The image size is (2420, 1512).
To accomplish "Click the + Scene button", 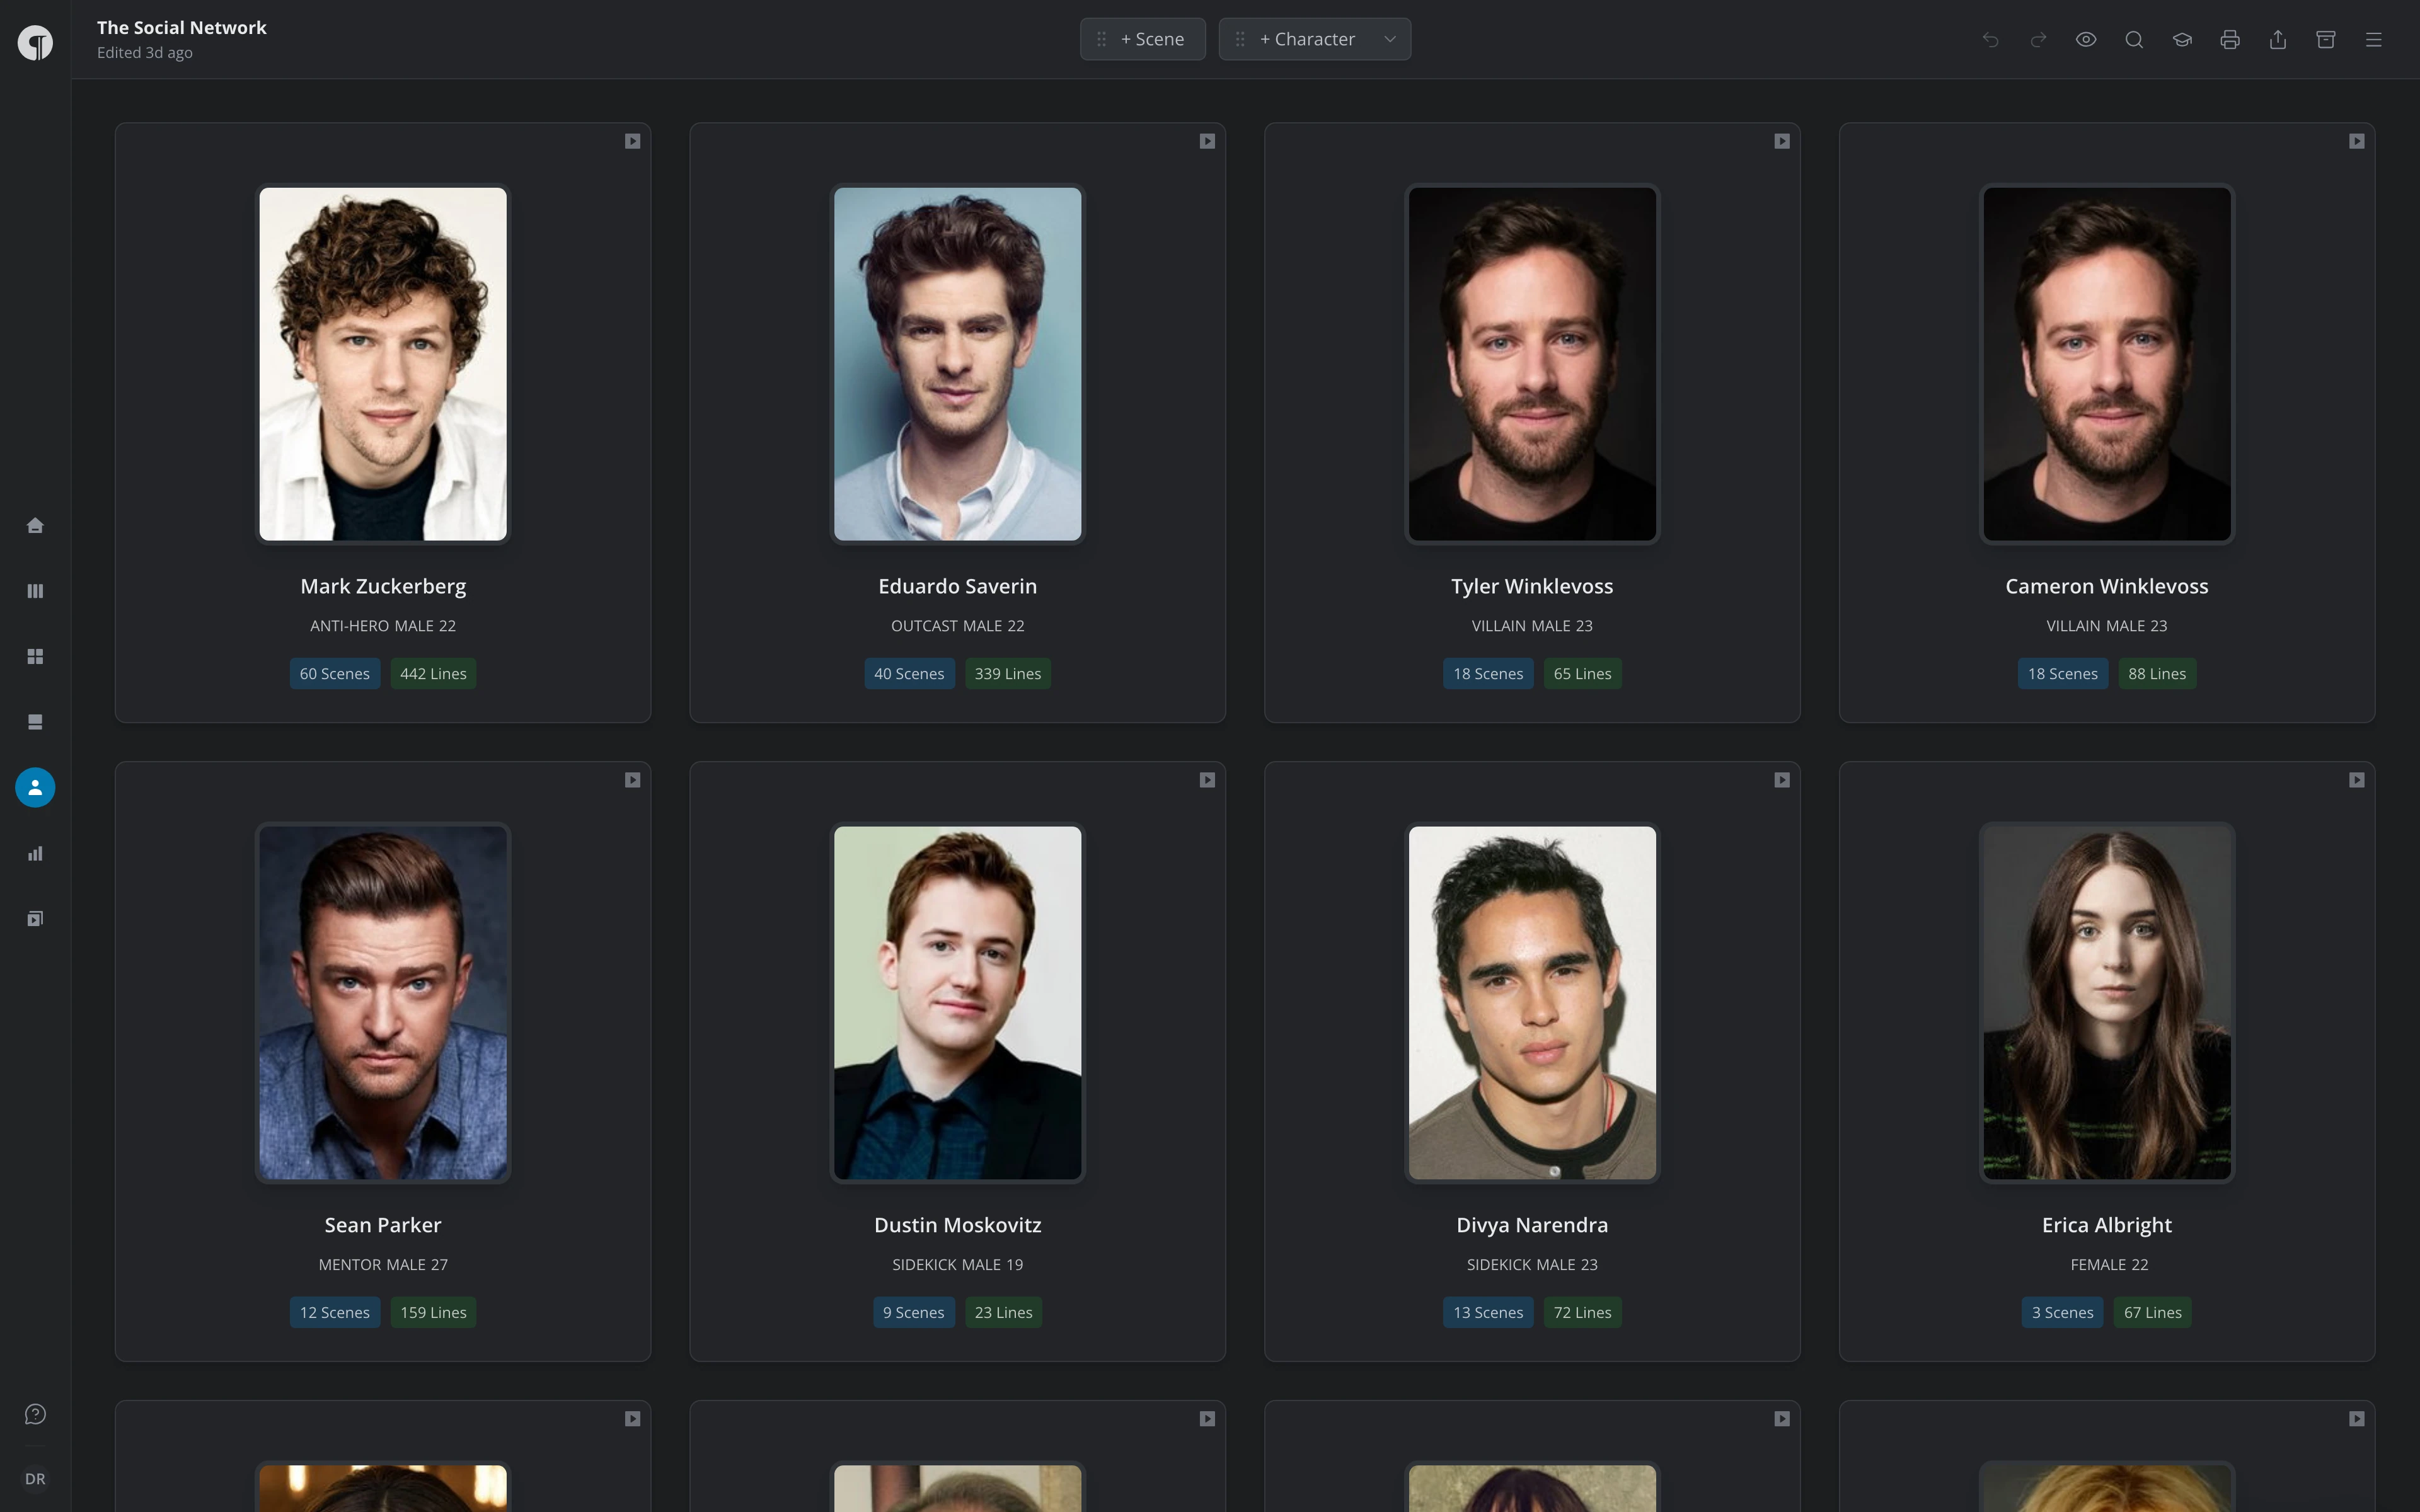I will click(x=1143, y=39).
